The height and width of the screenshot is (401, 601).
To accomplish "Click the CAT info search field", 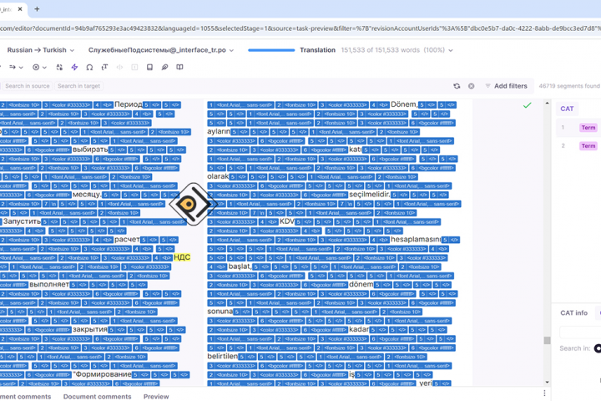I will pyautogui.click(x=580, y=332).
